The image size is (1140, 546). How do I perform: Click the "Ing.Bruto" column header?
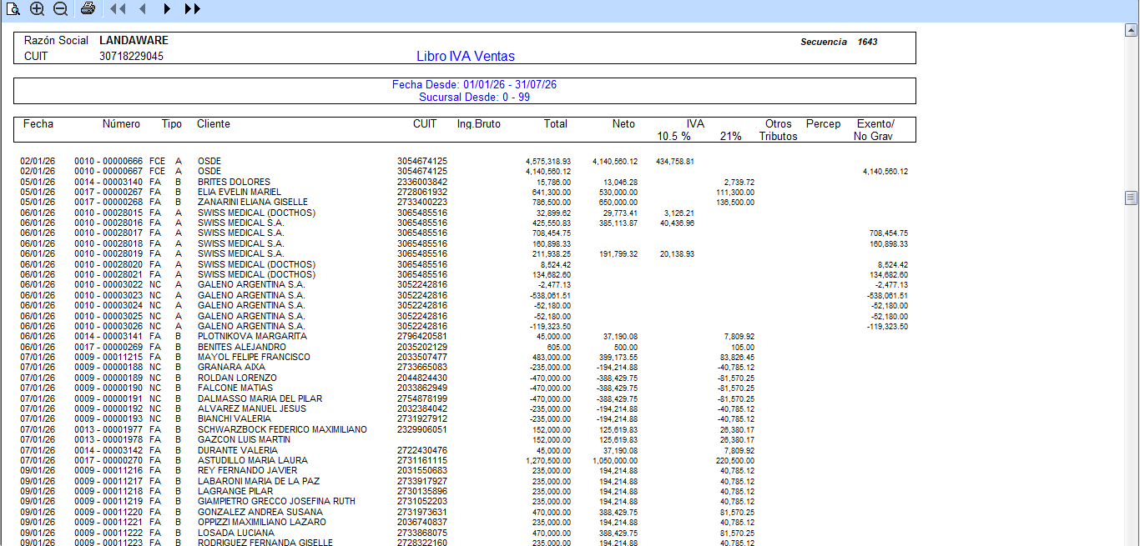pos(479,124)
